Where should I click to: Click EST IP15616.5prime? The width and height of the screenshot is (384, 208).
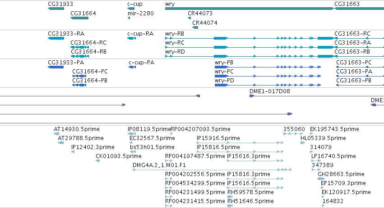click(249, 184)
